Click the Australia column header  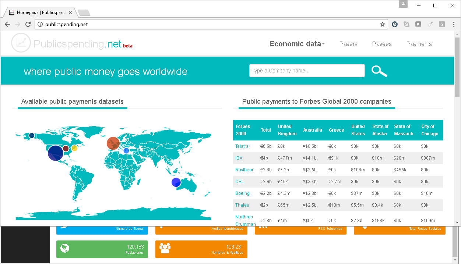coord(313,130)
